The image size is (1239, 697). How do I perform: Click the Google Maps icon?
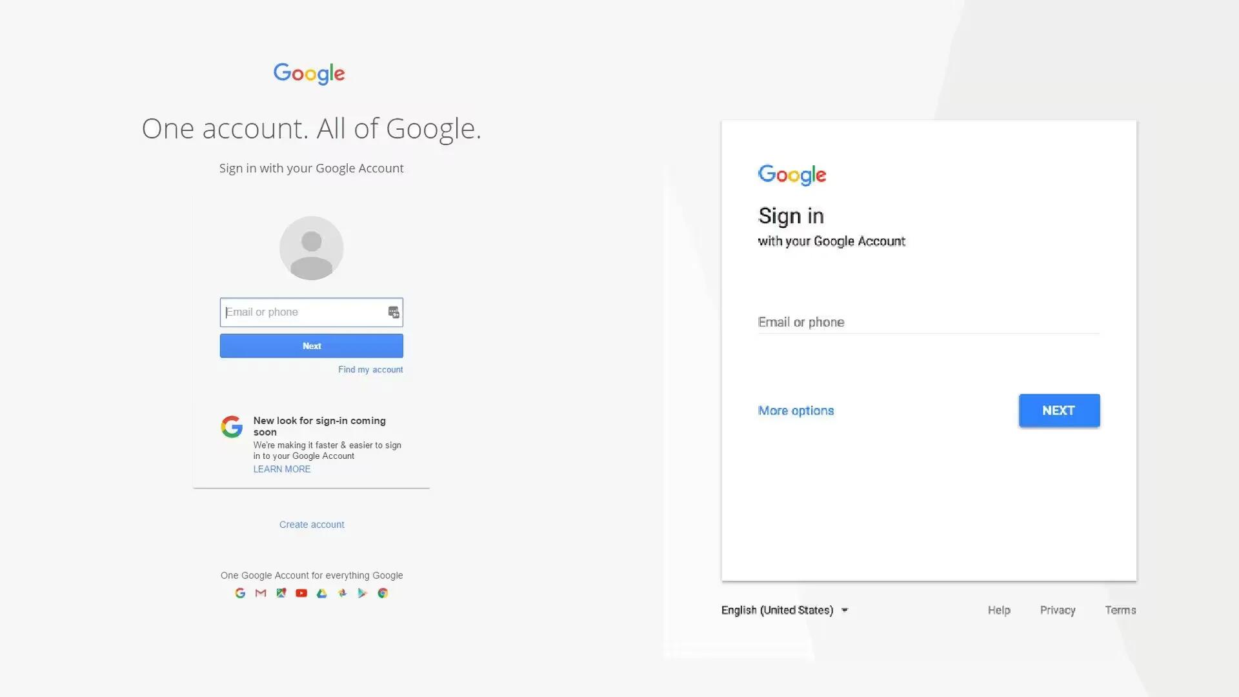click(x=281, y=593)
